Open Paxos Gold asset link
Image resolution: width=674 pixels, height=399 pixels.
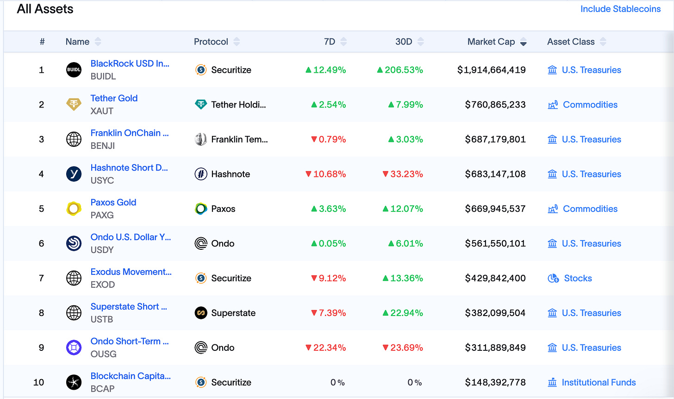113,203
